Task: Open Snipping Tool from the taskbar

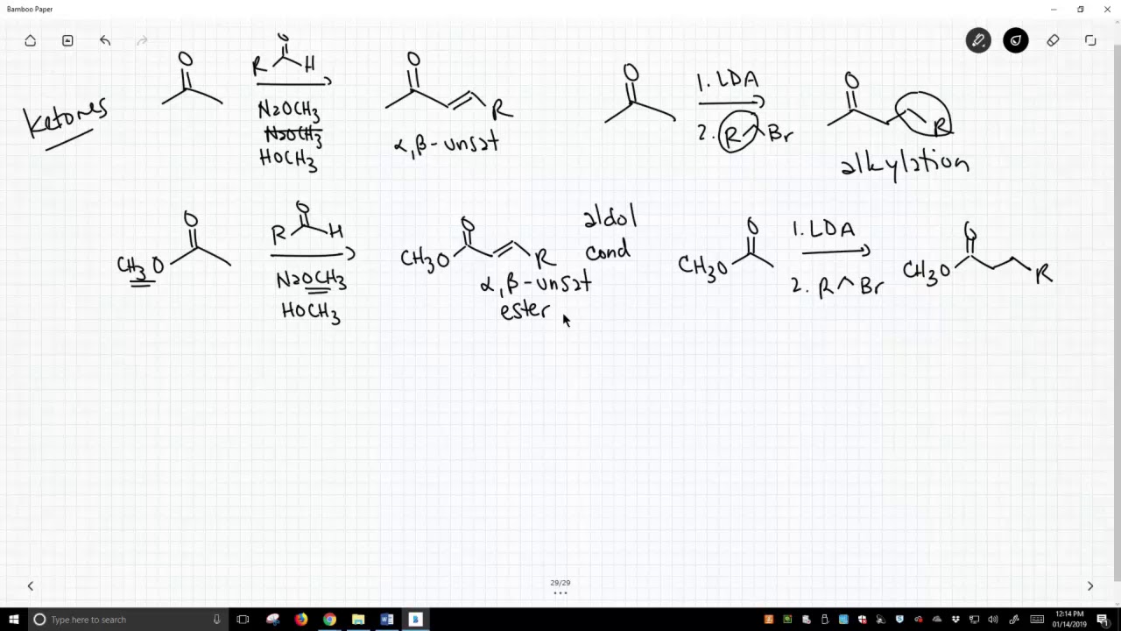Action: (x=272, y=620)
